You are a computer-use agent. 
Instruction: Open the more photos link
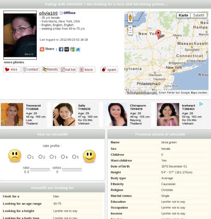tap(14, 62)
